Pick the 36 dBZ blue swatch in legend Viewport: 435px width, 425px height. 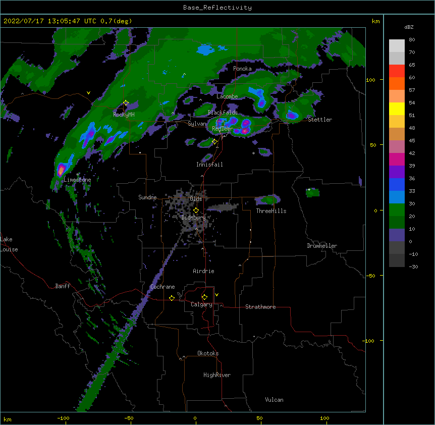click(x=397, y=184)
